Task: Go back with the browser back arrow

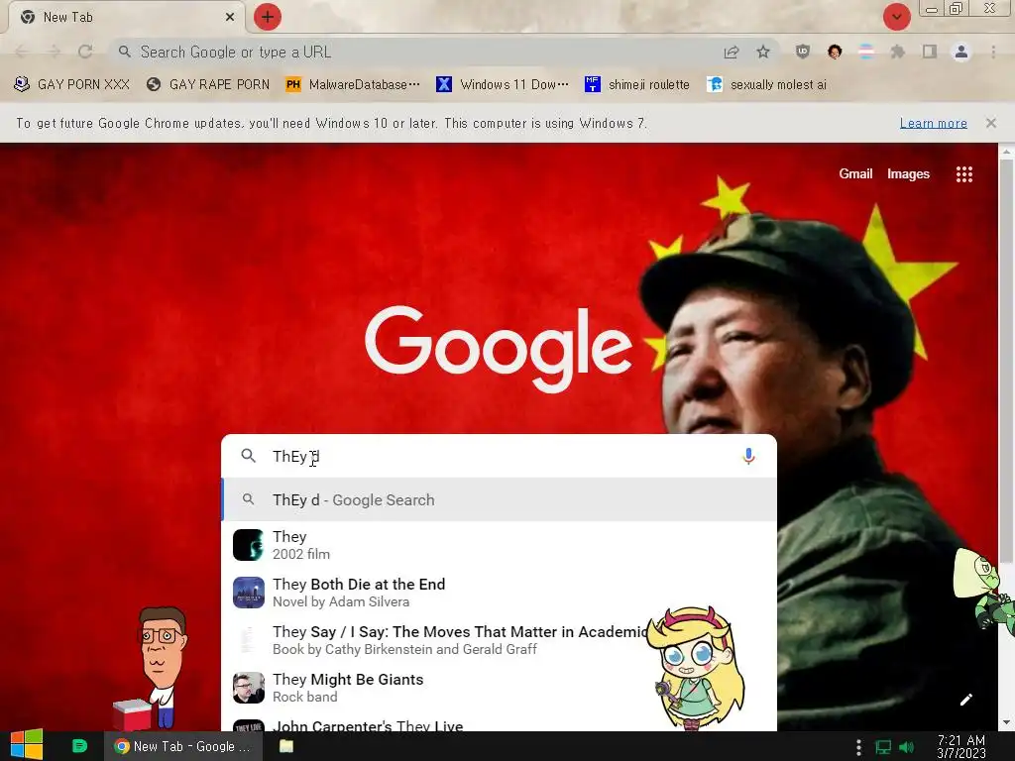Action: pyautogui.click(x=21, y=52)
